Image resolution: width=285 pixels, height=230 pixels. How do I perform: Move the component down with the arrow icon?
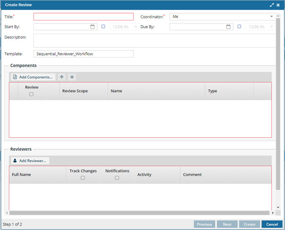72,77
